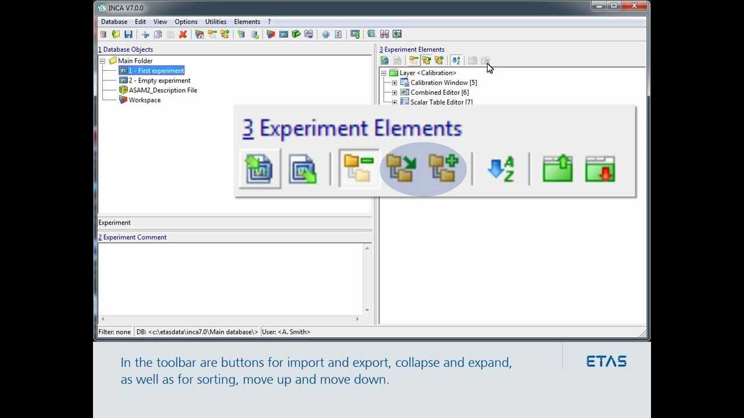
Task: Open the Options menu
Action: (x=186, y=21)
